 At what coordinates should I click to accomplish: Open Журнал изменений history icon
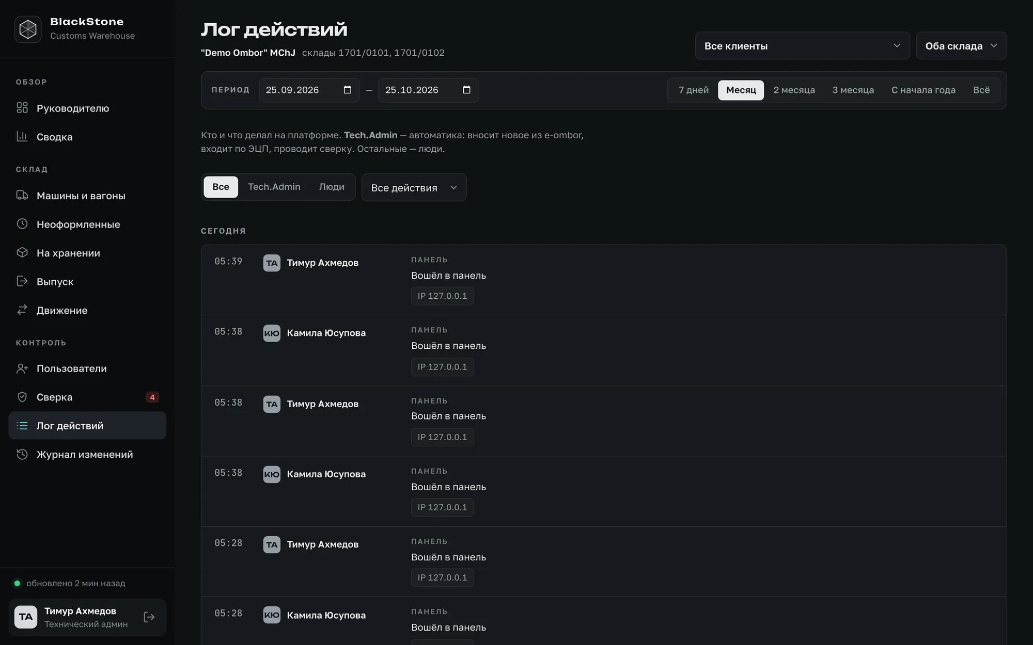point(22,454)
